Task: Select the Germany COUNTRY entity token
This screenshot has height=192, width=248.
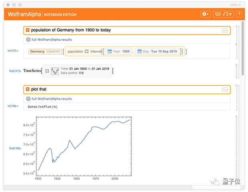Action: [45, 52]
